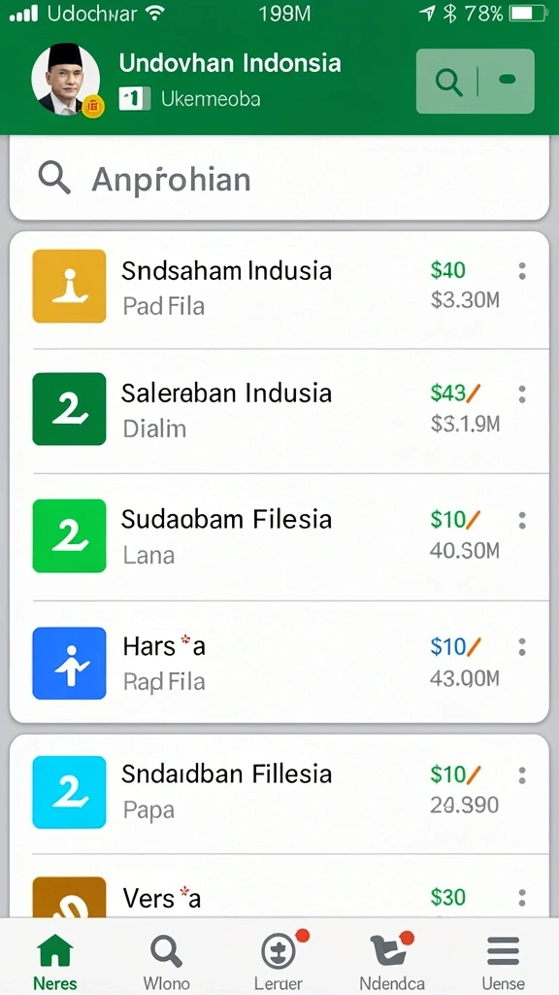This screenshot has width=559, height=995.
Task: Tap the profile avatar photo
Action: tap(65, 80)
